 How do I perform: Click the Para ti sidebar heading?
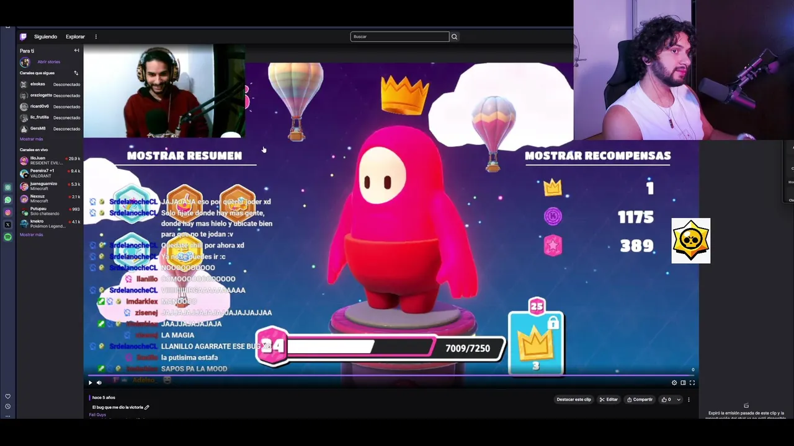pos(27,51)
